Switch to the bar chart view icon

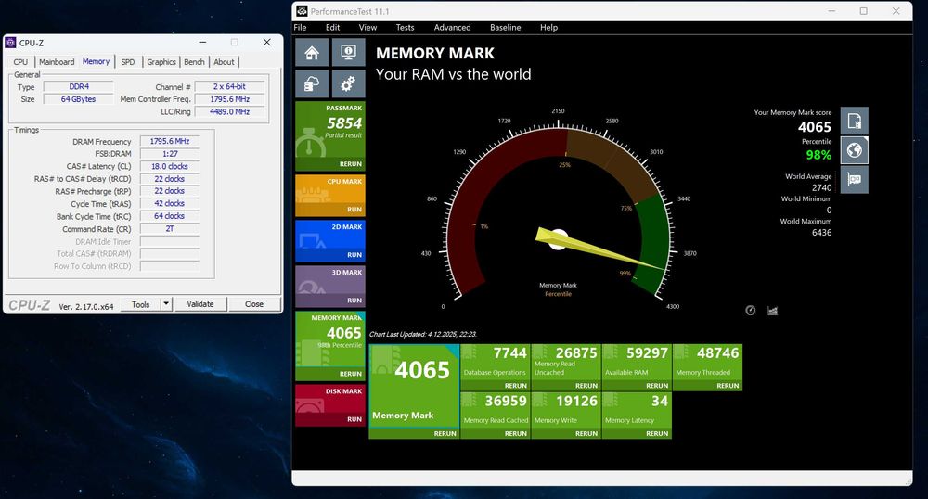click(x=772, y=311)
